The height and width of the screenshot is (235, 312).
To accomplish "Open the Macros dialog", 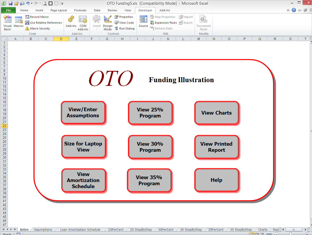I will tap(18, 22).
